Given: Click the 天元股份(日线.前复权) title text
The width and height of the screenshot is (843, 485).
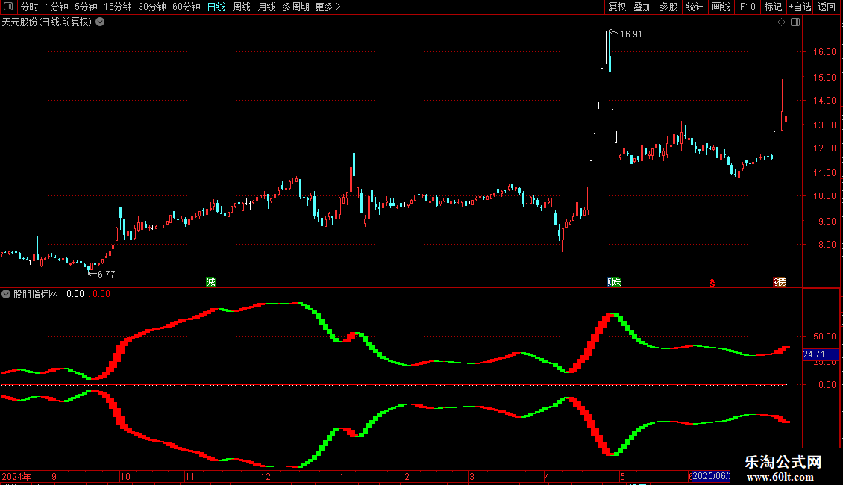Looking at the screenshot, I should click(47, 22).
